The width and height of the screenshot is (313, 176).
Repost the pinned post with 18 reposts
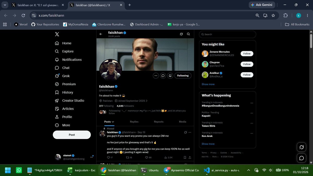click(129, 157)
